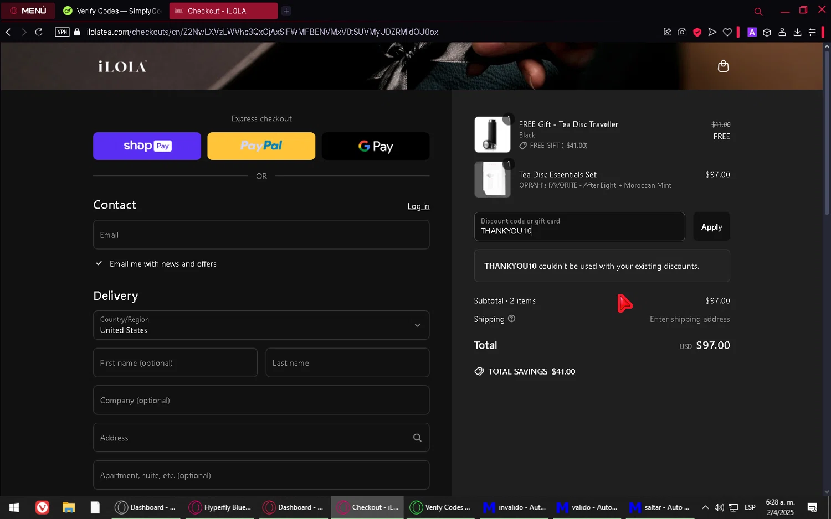Viewport: 831px width, 519px height.
Task: Expand the Country/Region dropdown
Action: [x=261, y=325]
